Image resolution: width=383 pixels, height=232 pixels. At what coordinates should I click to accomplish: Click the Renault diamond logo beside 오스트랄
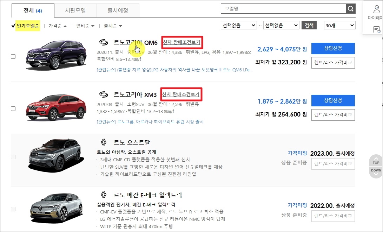click(104, 142)
